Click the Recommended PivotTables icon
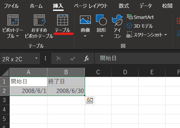This screenshot has height=128, width=180. click(39, 20)
